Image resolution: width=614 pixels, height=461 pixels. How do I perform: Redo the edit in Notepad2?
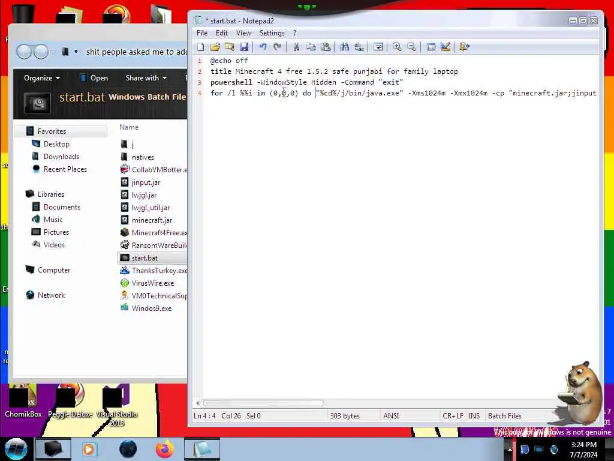pos(277,47)
